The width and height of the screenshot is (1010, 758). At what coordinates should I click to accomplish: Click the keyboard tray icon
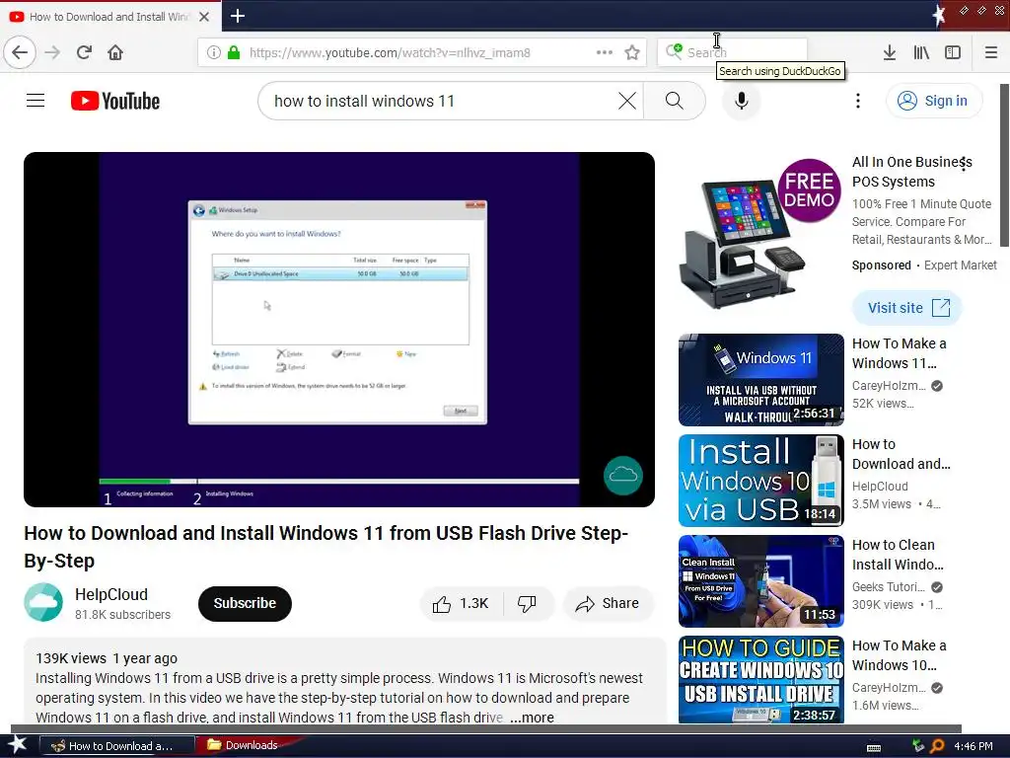[x=874, y=747]
